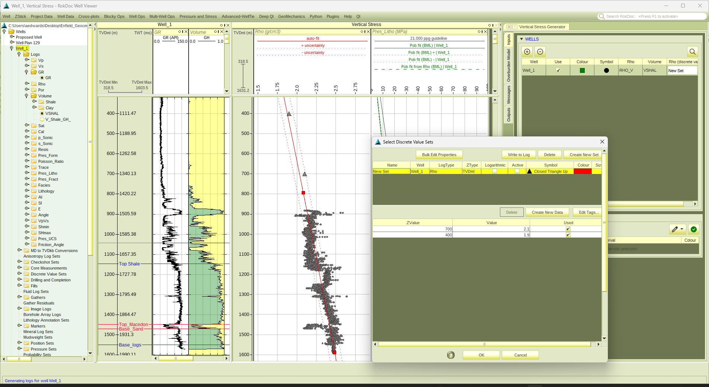Click red square point near 800 m
Image resolution: width=709 pixels, height=387 pixels.
(303, 193)
